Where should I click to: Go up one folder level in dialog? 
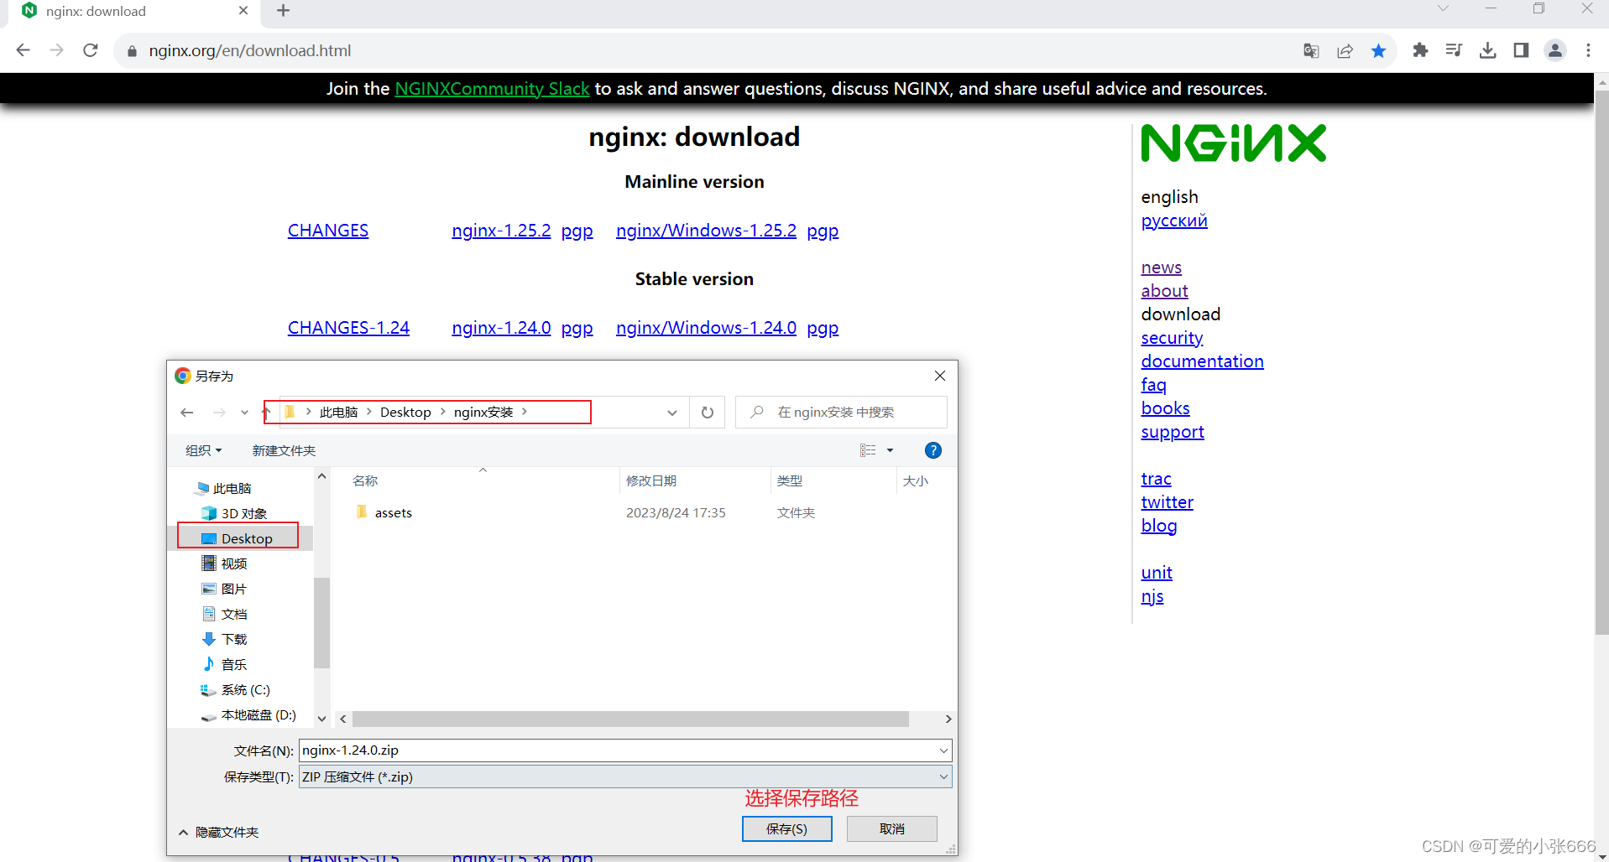(266, 413)
